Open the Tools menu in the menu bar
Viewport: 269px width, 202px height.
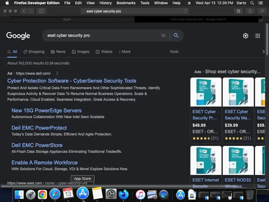(x=145, y=3)
